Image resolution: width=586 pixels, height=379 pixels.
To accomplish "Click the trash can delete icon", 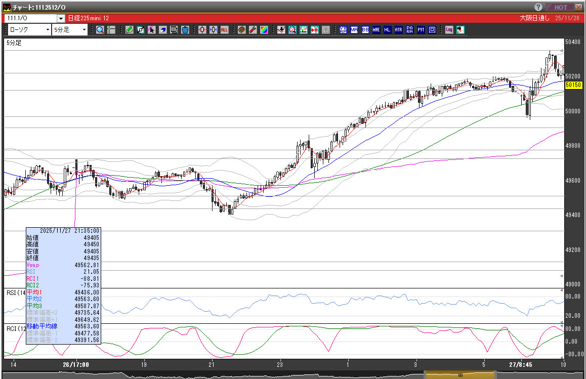I will coord(185,30).
